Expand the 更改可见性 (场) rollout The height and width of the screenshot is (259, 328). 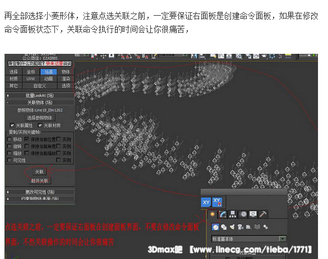click(40, 192)
